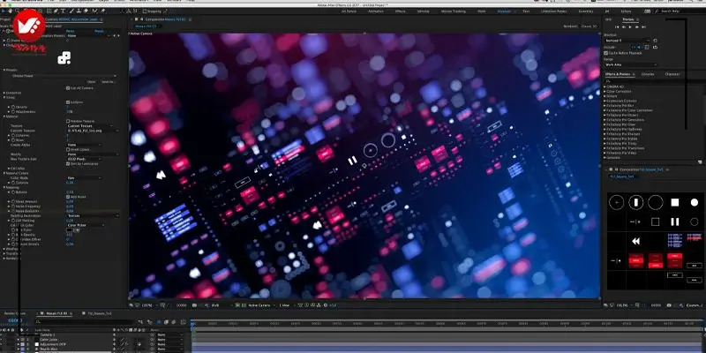
Task: Click the black Color swatch
Action: point(69,229)
